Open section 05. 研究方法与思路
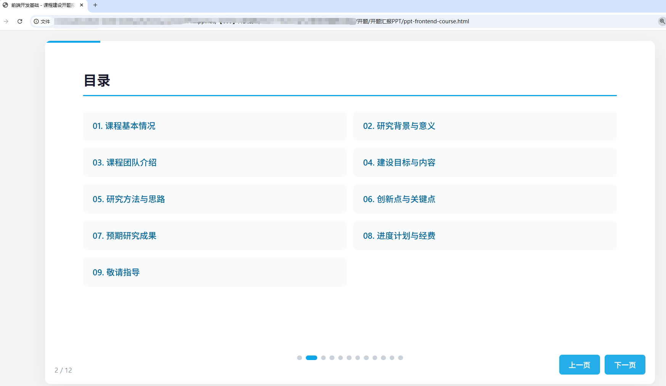Screen dimensions: 666x386 pyautogui.click(x=215, y=199)
